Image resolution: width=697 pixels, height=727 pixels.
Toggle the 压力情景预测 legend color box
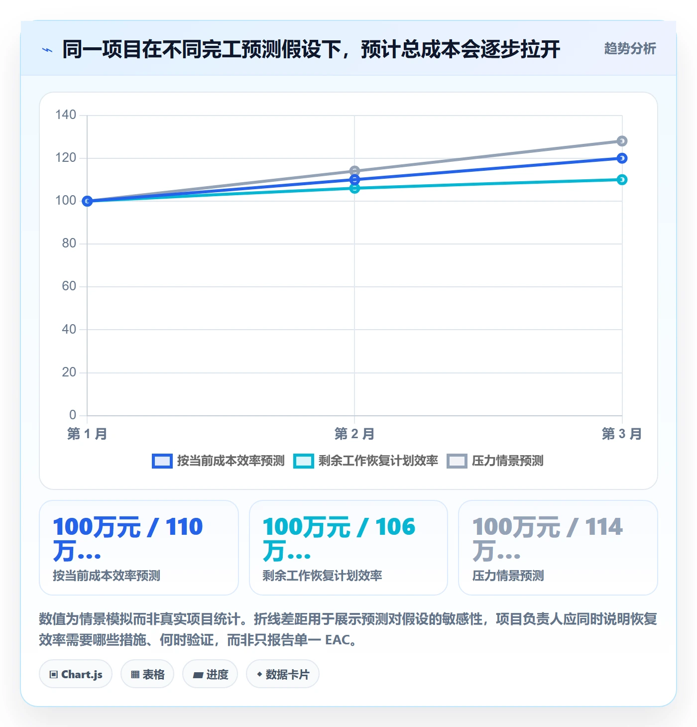[457, 461]
